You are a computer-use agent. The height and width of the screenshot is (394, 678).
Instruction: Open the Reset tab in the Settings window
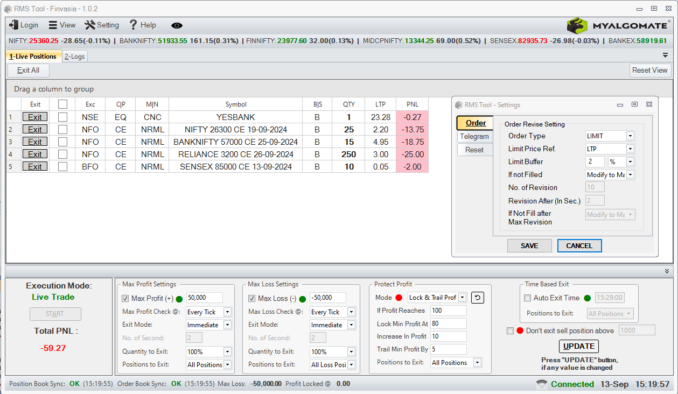(x=474, y=150)
